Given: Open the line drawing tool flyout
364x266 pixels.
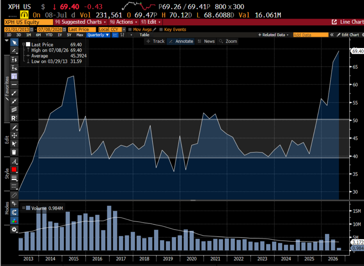Looking at the screenshot, I should point(14,51).
